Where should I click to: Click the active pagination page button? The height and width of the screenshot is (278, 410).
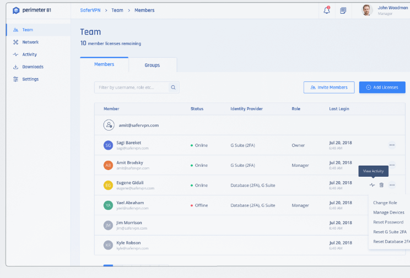pyautogui.click(x=108, y=265)
